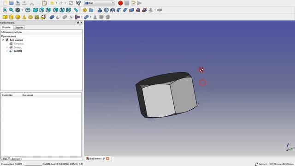Open the Offset tool dropdown arrow
The height and width of the screenshot is (166, 295).
(x=155, y=10)
